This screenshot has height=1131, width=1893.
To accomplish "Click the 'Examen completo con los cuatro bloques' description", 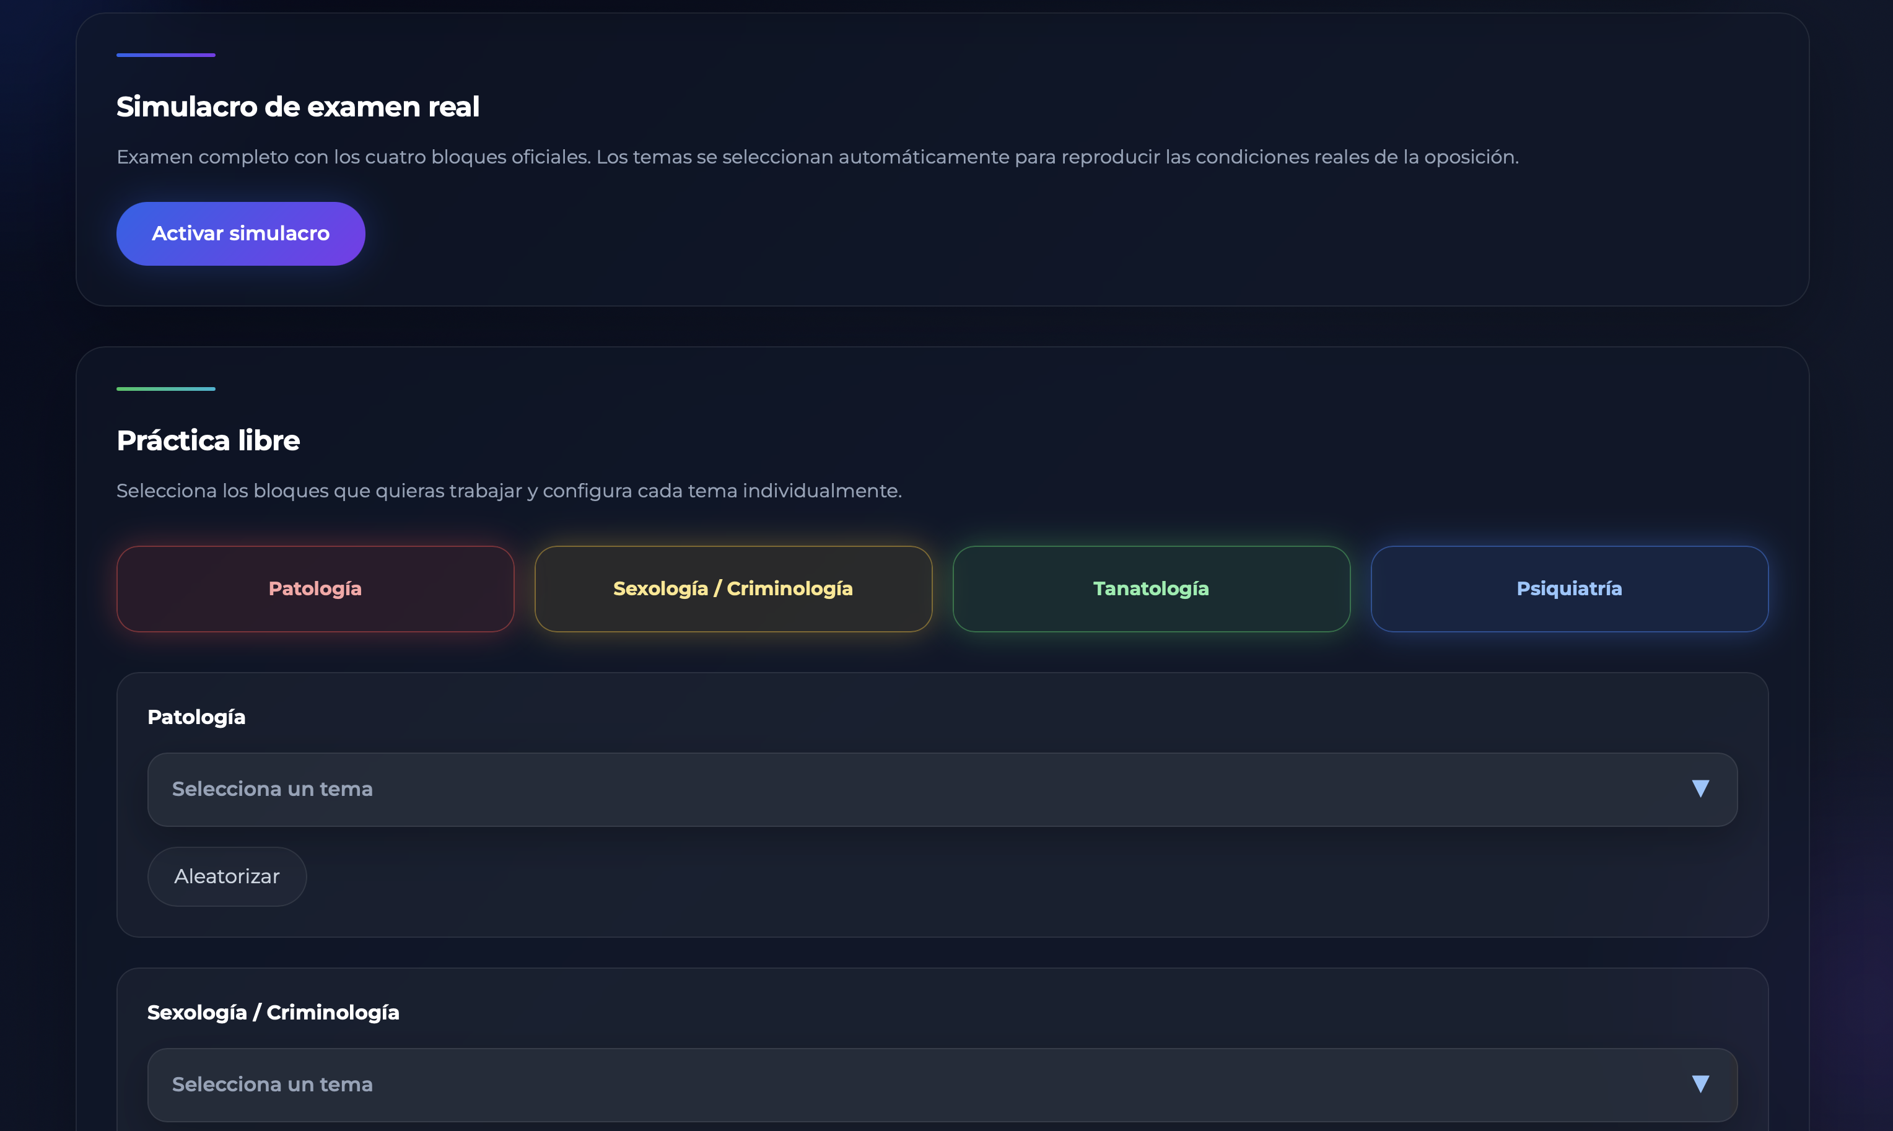I will click(818, 157).
